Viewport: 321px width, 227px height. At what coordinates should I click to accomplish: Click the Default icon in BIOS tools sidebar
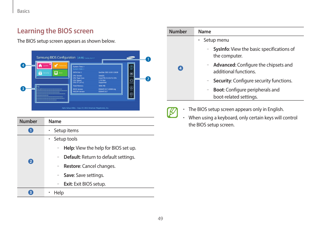click(131, 74)
